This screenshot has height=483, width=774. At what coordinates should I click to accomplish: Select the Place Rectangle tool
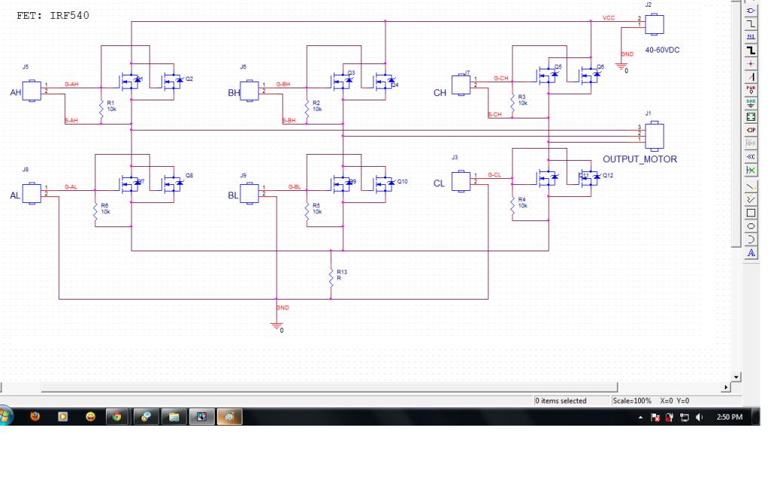tap(751, 213)
